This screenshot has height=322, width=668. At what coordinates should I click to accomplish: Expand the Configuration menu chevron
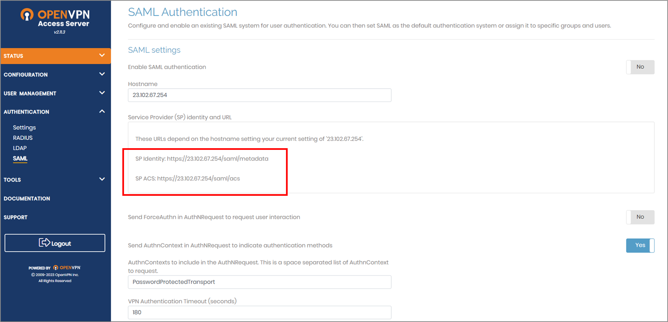coord(102,74)
